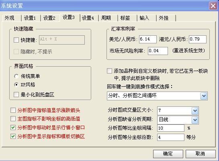Expand the 分析图缺省分析周期 dropdown
This screenshot has width=219, height=161.
[195, 120]
